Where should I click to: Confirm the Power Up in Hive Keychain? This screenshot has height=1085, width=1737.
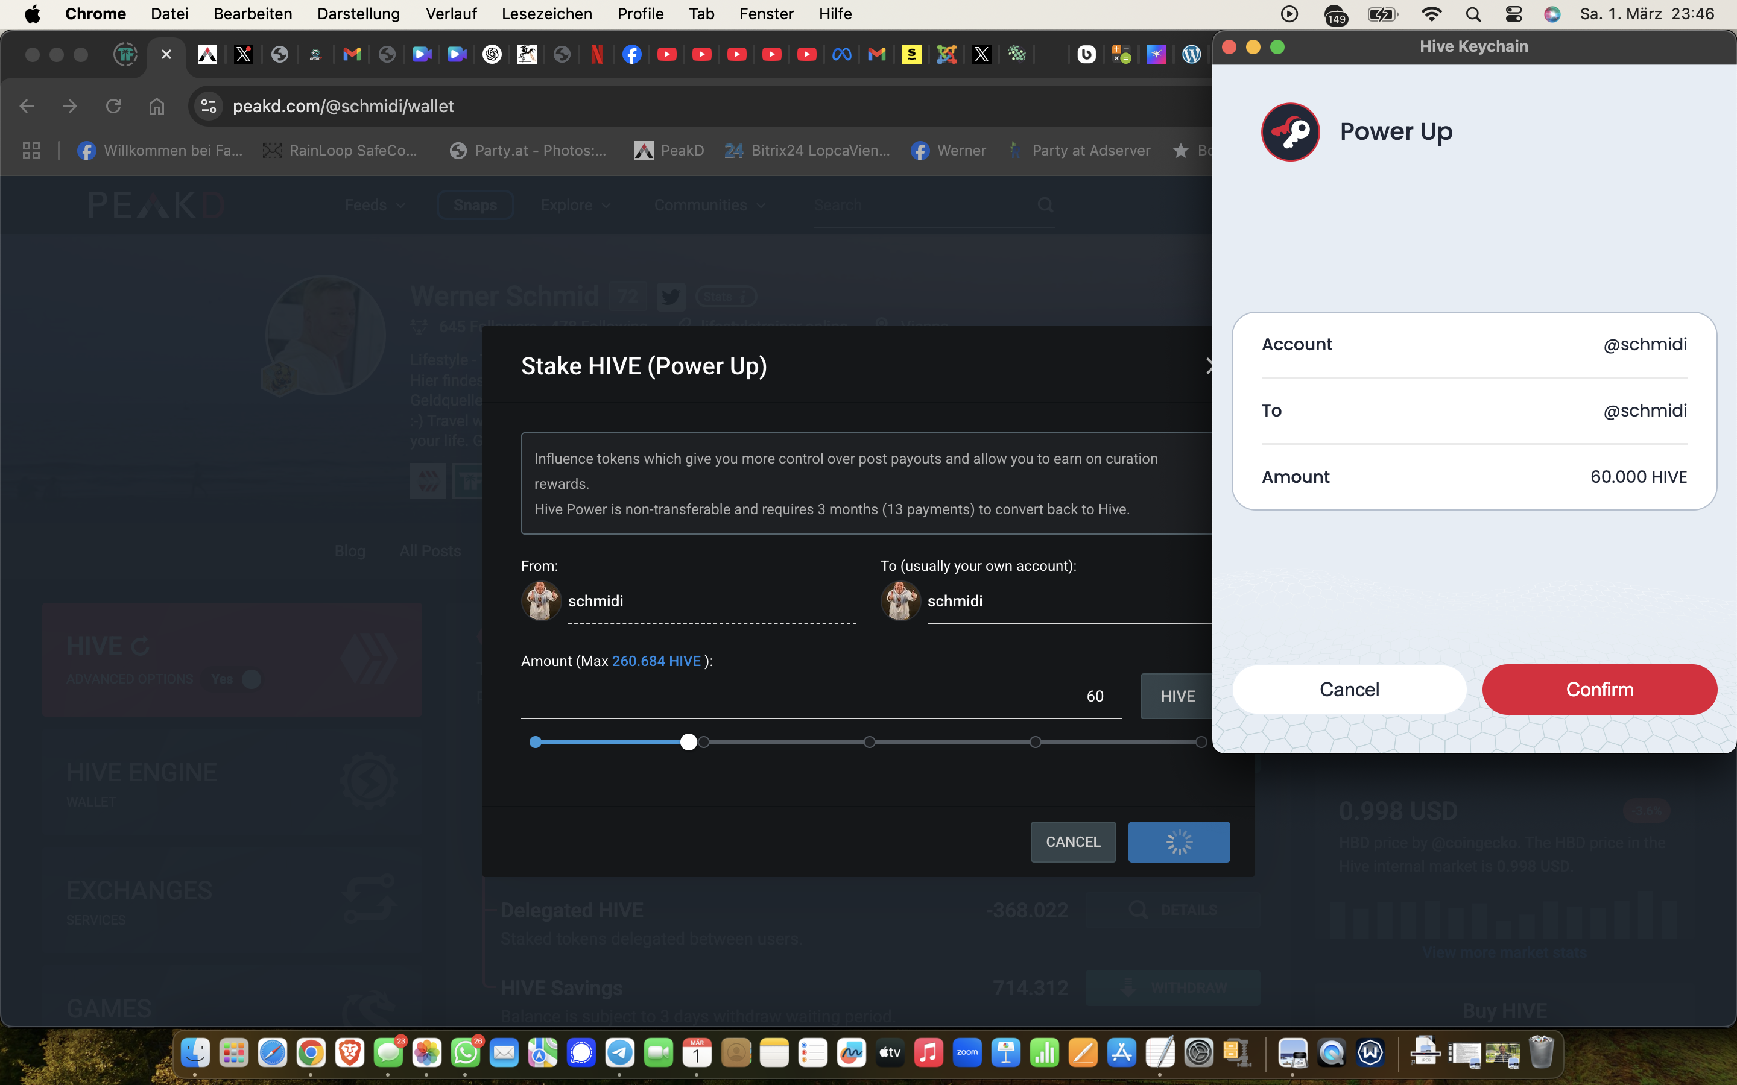[1599, 689]
